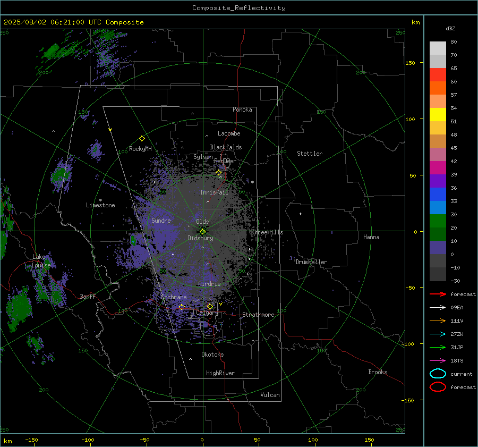Click the Stettler town label

coord(310,154)
